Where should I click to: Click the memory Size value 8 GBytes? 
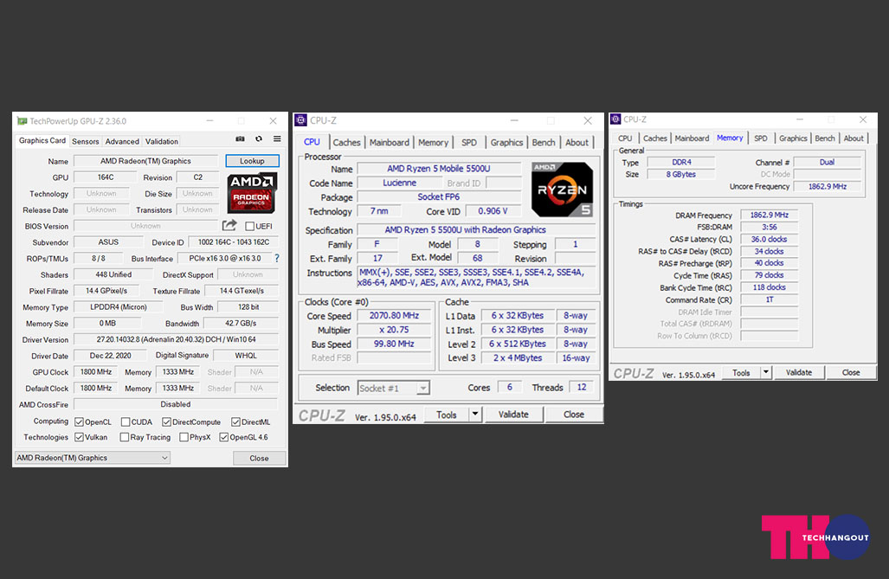(x=681, y=174)
